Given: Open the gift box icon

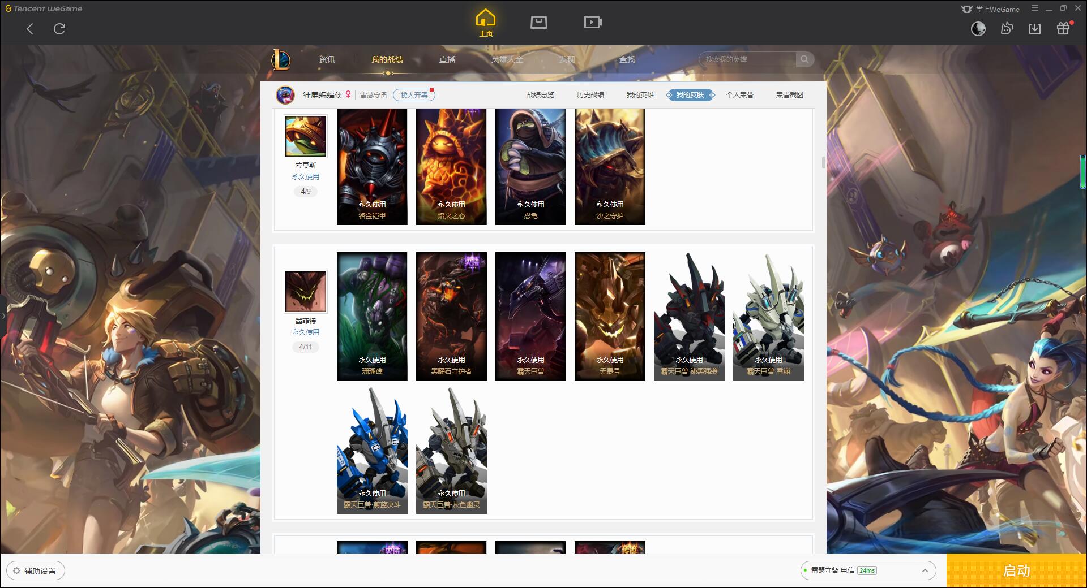Looking at the screenshot, I should (x=1064, y=28).
